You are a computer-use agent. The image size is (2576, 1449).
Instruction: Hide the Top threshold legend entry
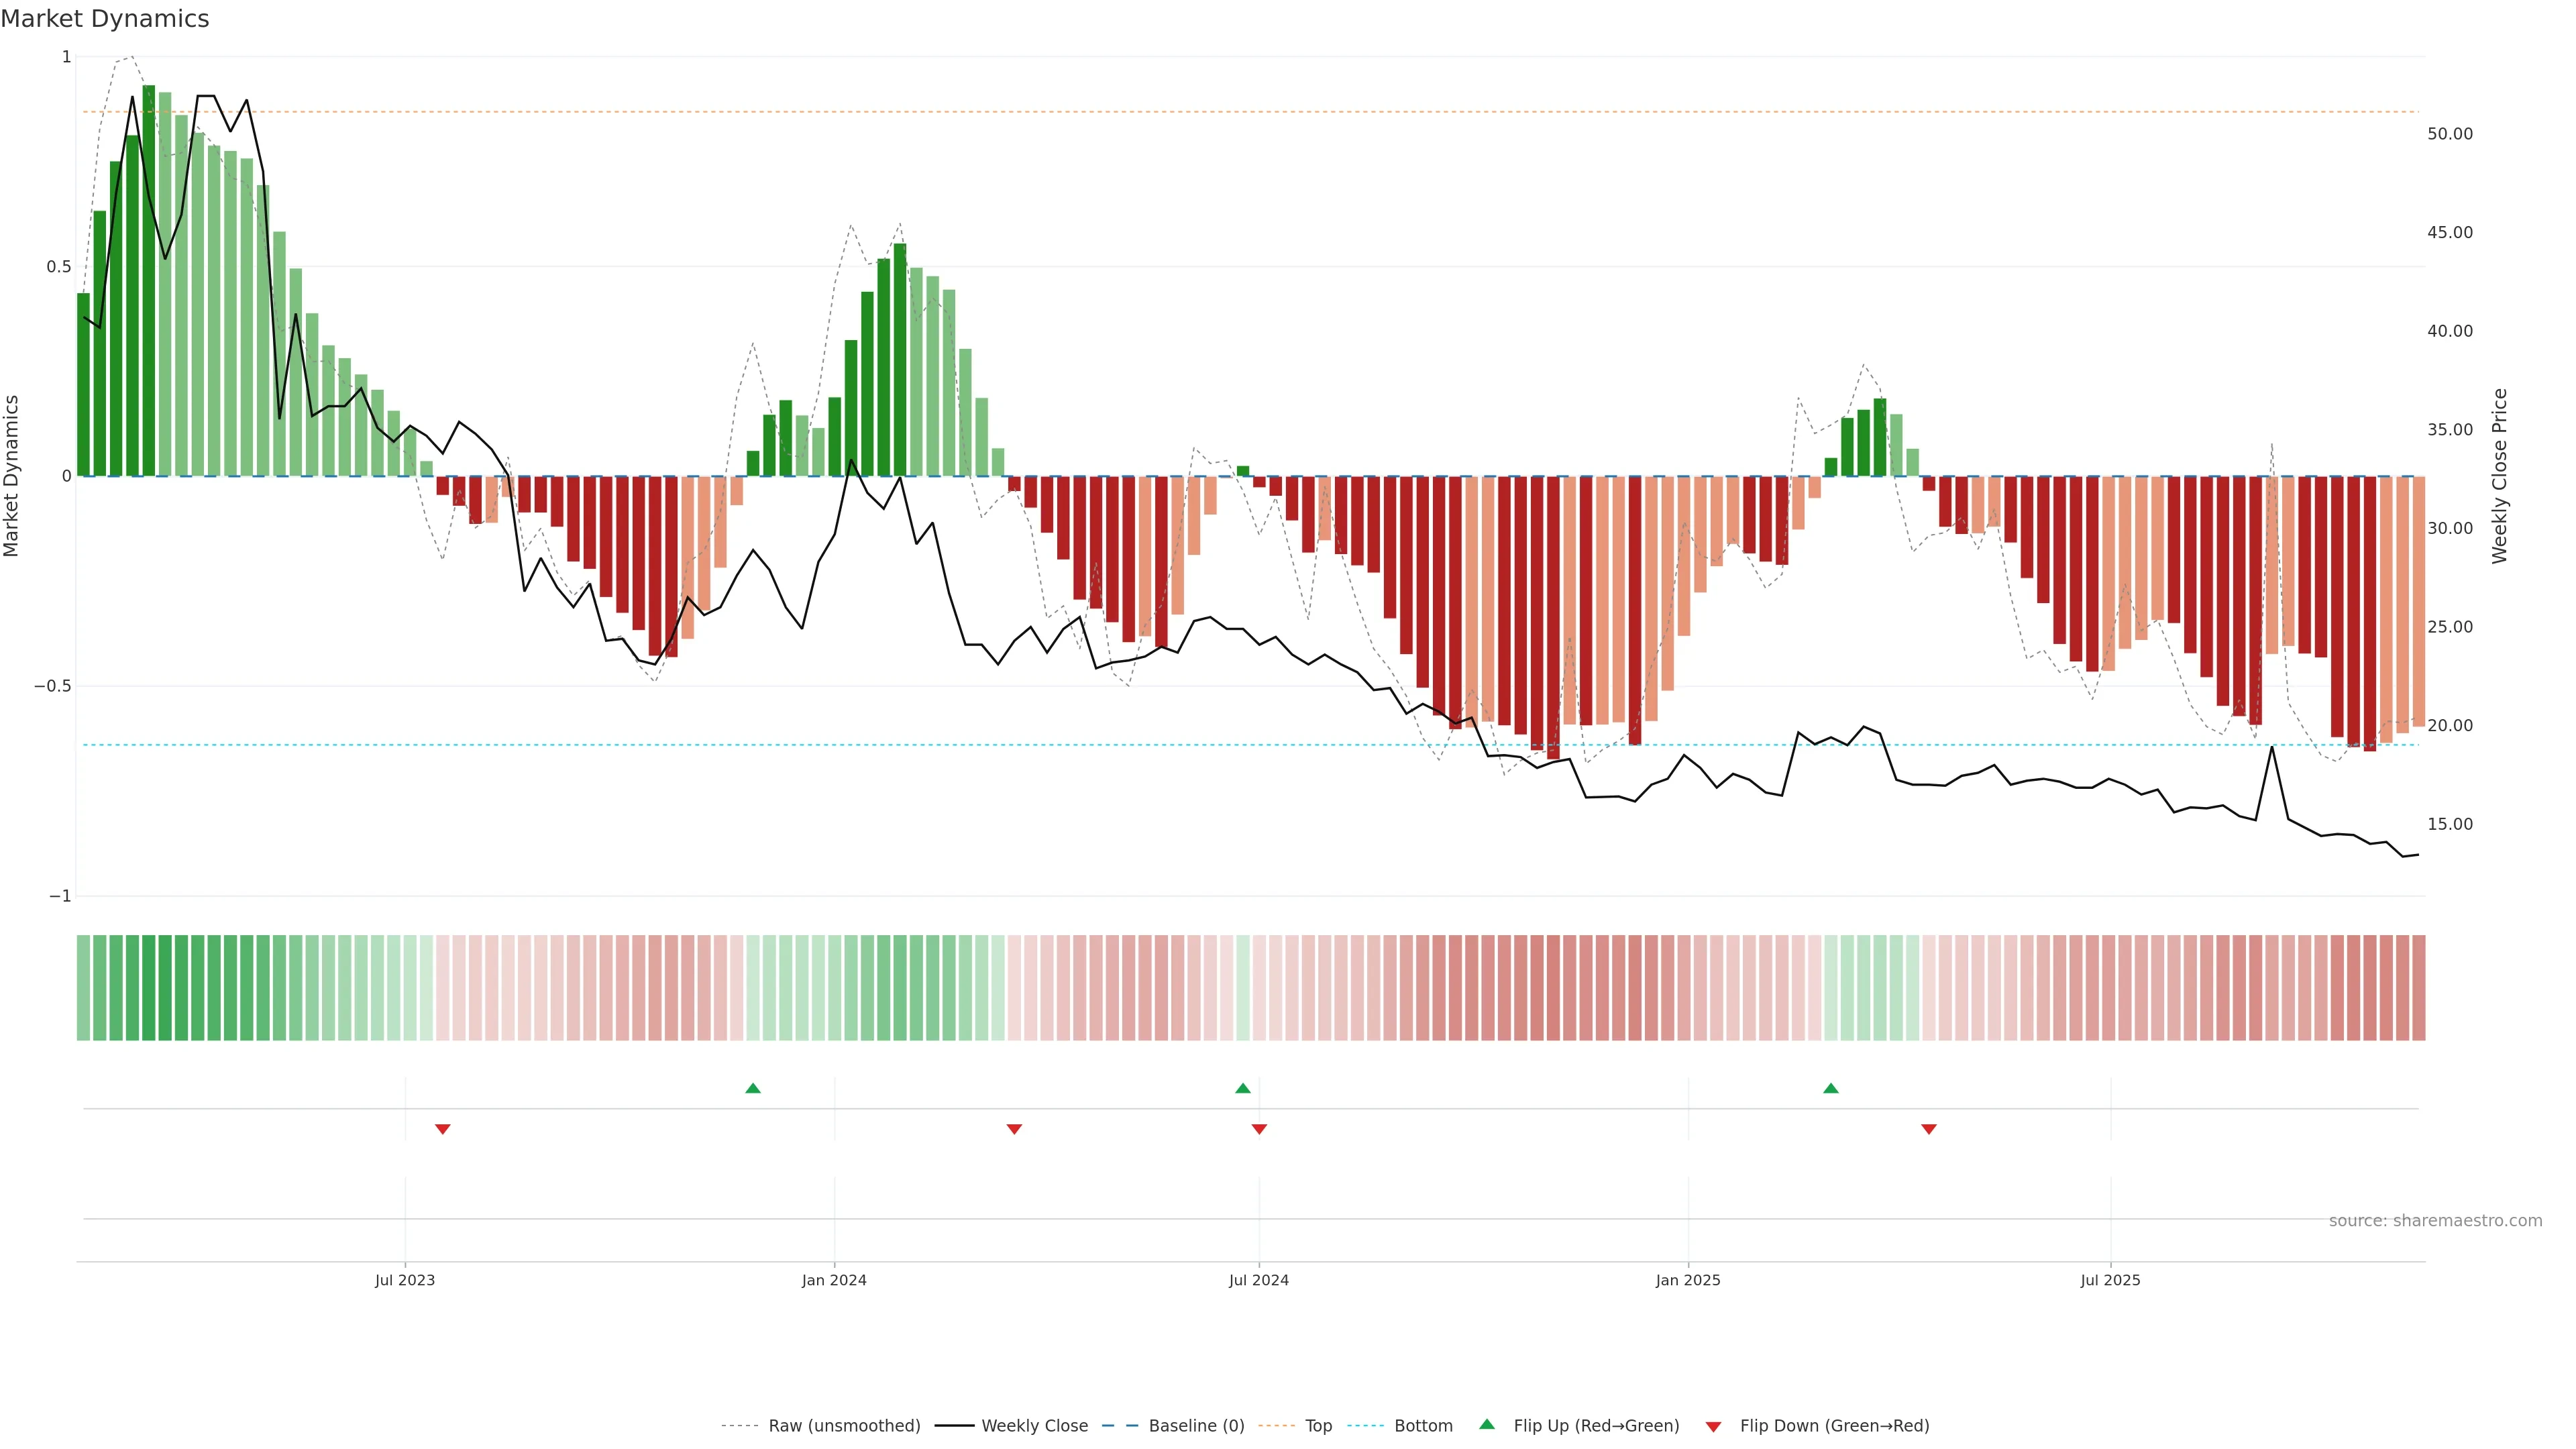point(1318,1426)
